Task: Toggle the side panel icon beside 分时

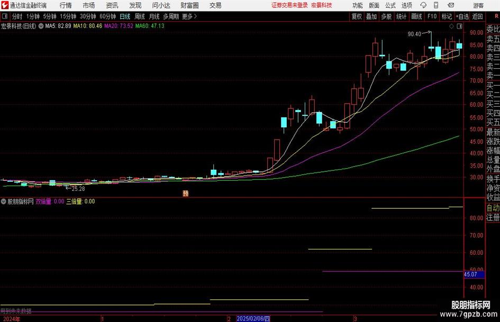Action: [5, 16]
